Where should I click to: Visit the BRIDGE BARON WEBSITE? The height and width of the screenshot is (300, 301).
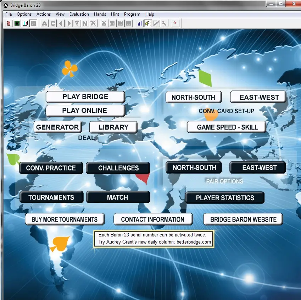point(243,219)
